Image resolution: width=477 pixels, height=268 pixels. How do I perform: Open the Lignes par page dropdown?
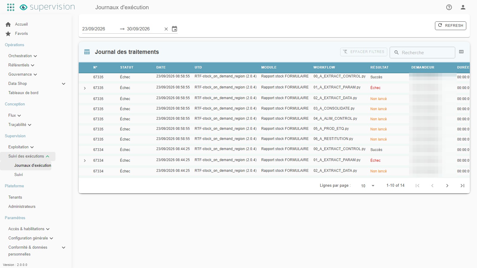368,186
